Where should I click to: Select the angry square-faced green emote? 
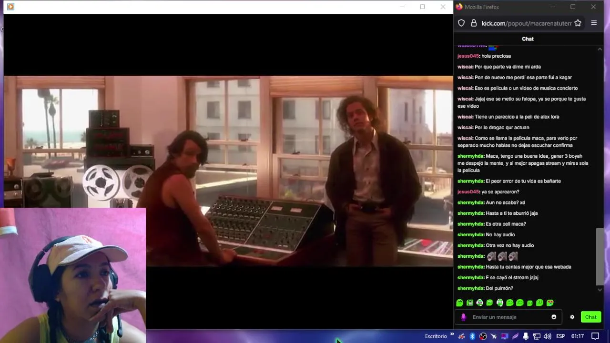click(470, 303)
